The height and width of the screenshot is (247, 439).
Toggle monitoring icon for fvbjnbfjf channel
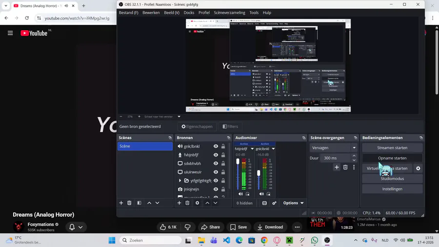(x=247, y=194)
